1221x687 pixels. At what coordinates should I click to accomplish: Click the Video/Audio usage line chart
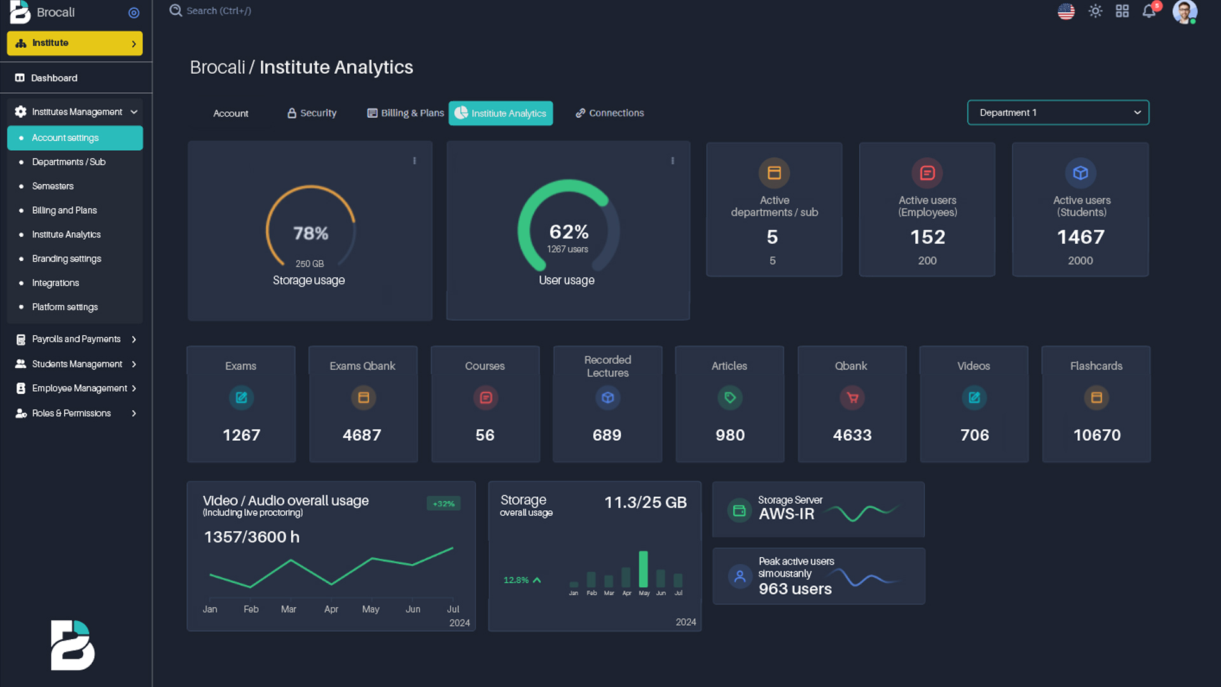(x=331, y=567)
